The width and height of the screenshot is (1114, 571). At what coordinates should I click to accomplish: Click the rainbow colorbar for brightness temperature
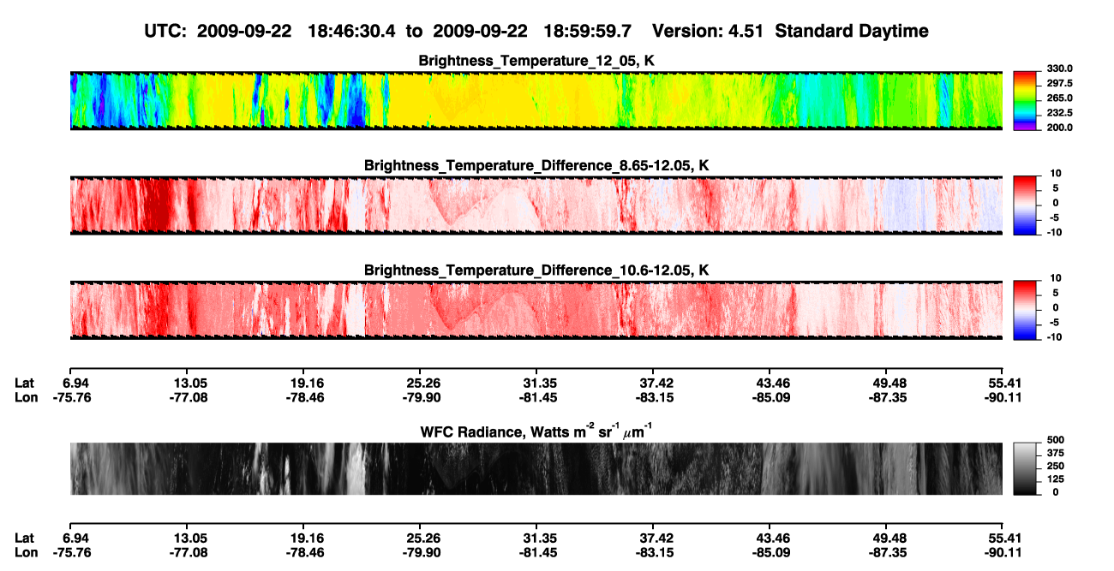tap(1025, 100)
